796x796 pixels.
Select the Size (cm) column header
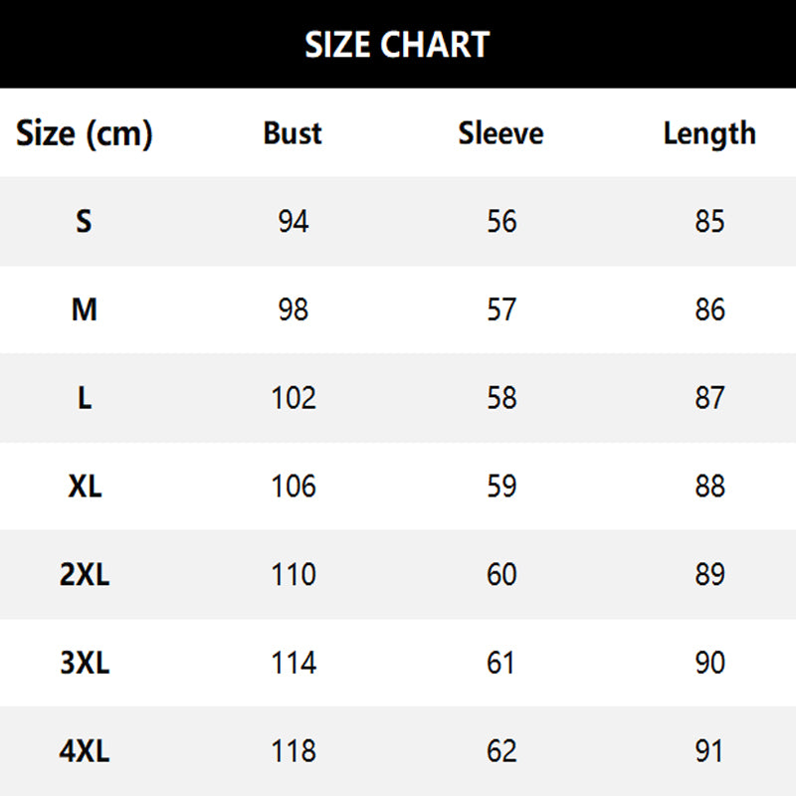pos(85,133)
